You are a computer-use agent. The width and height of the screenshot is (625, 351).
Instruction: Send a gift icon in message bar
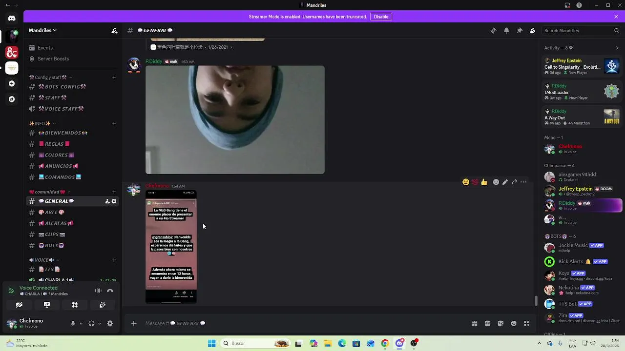(474, 323)
